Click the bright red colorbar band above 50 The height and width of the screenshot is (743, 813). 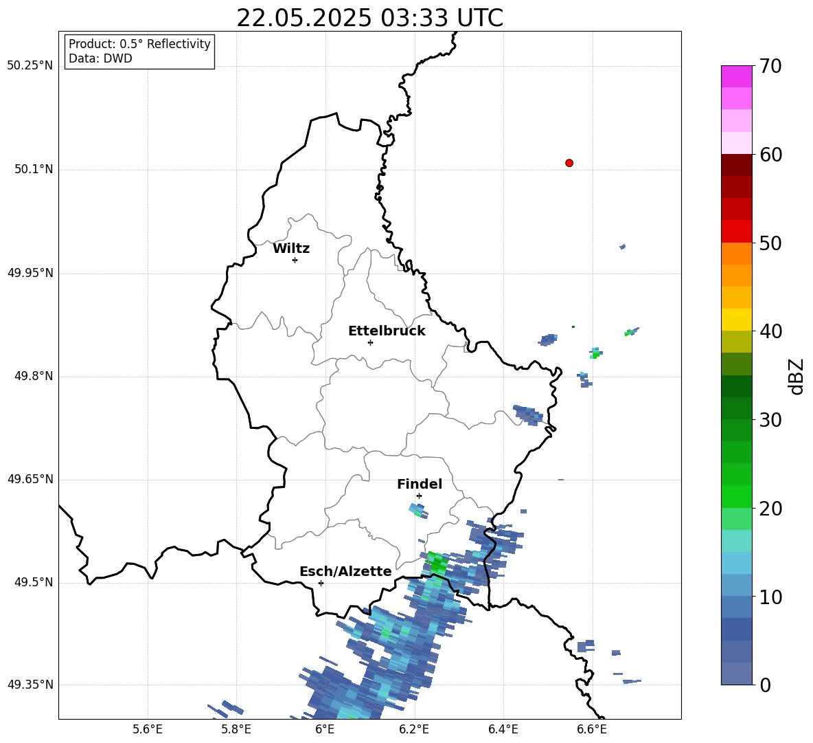[x=736, y=232]
